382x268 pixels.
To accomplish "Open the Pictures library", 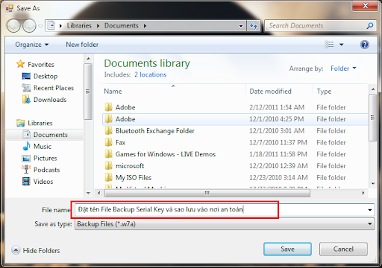I will tap(45, 158).
